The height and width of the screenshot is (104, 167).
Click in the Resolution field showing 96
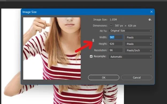116,50
